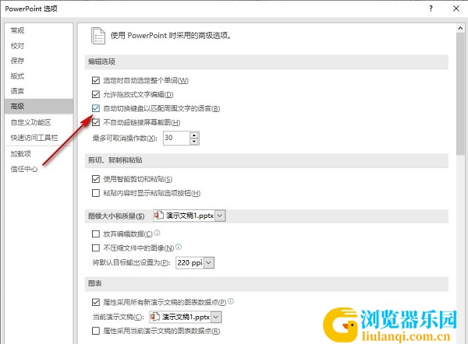Image resolution: width=468 pixels, height=344 pixels.
Task: Select the 高级 category
Action: [39, 106]
